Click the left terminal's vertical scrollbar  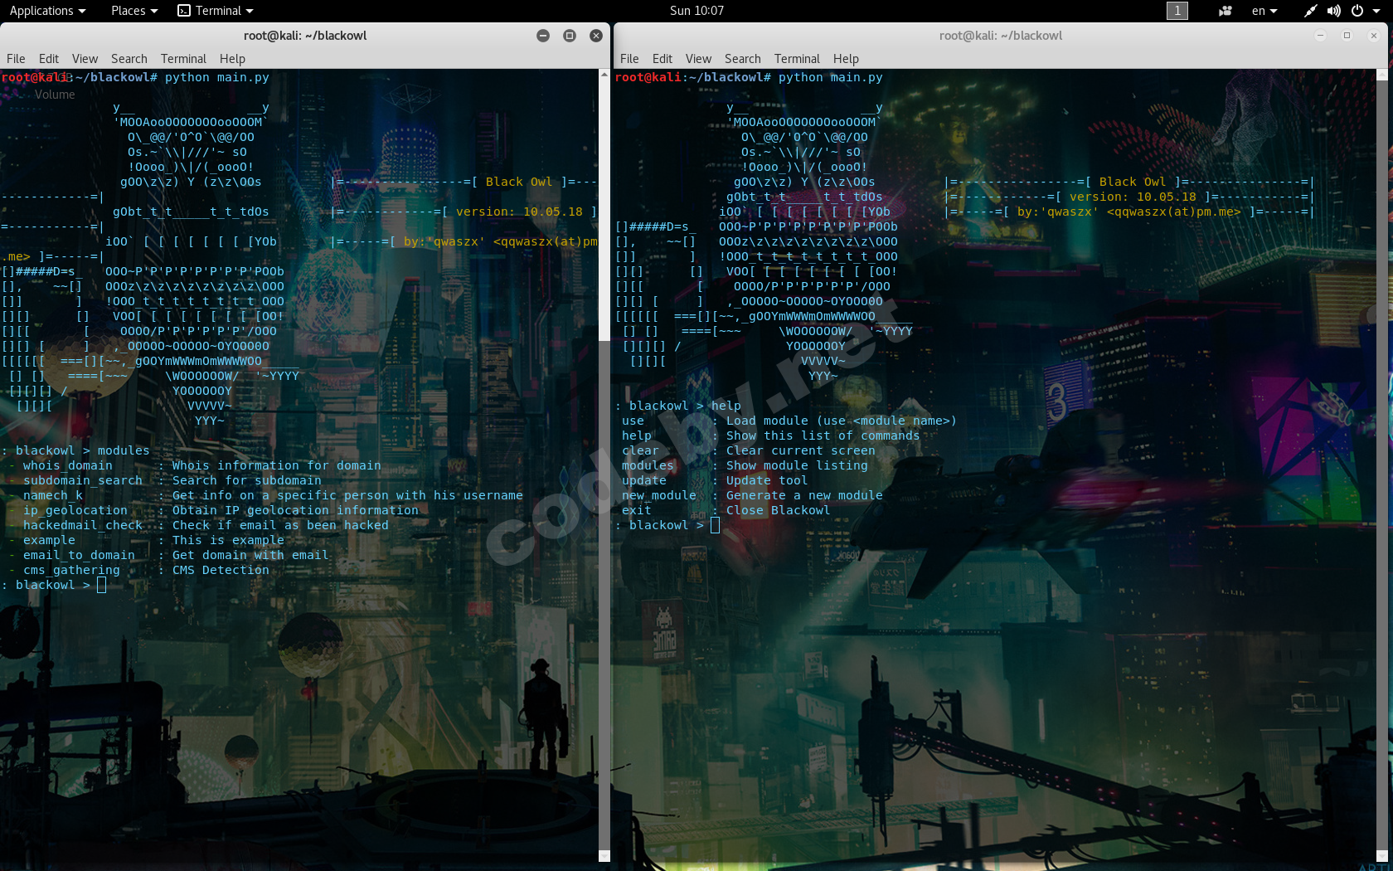click(x=604, y=465)
